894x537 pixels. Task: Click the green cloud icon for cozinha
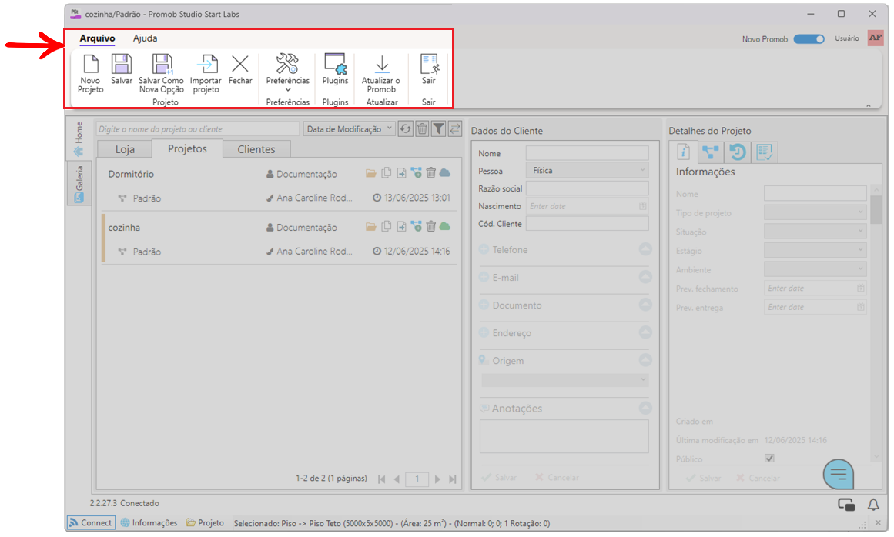coord(445,227)
